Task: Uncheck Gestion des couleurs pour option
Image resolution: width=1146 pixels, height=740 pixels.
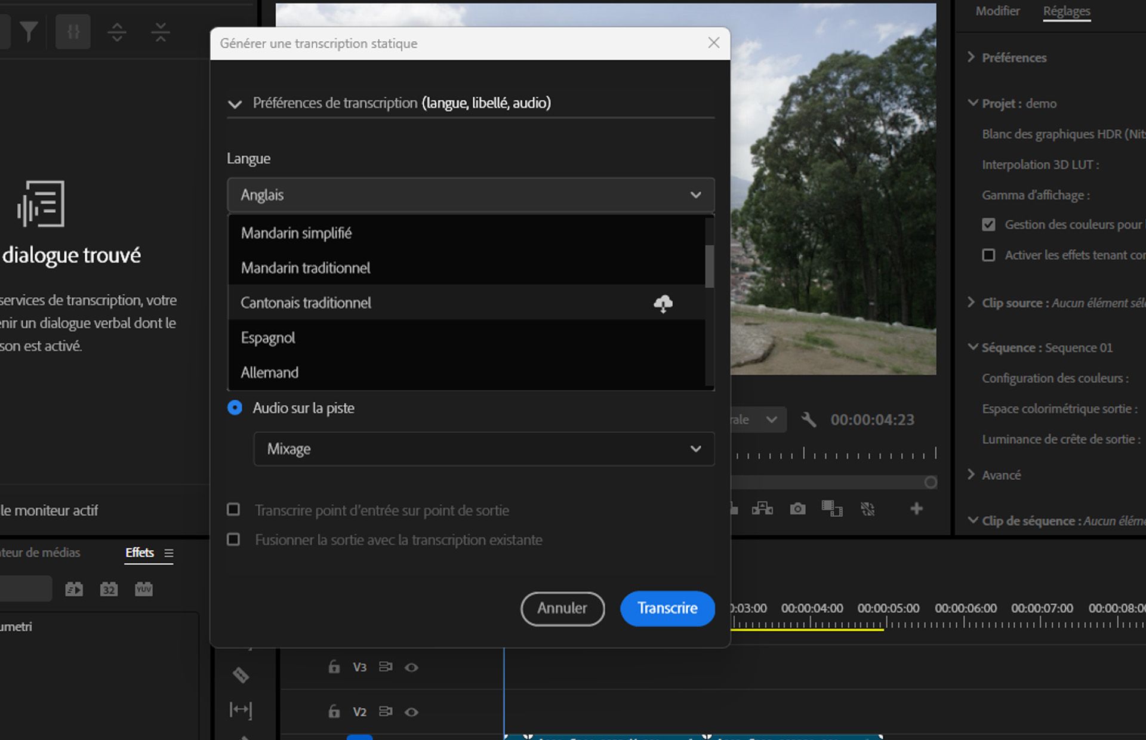Action: [x=989, y=224]
